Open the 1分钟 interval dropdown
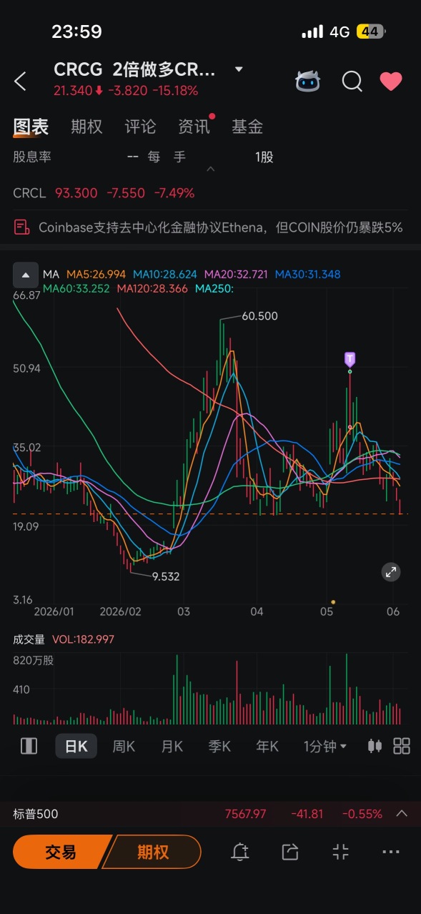Screen dimensions: 421x914 click(x=325, y=746)
